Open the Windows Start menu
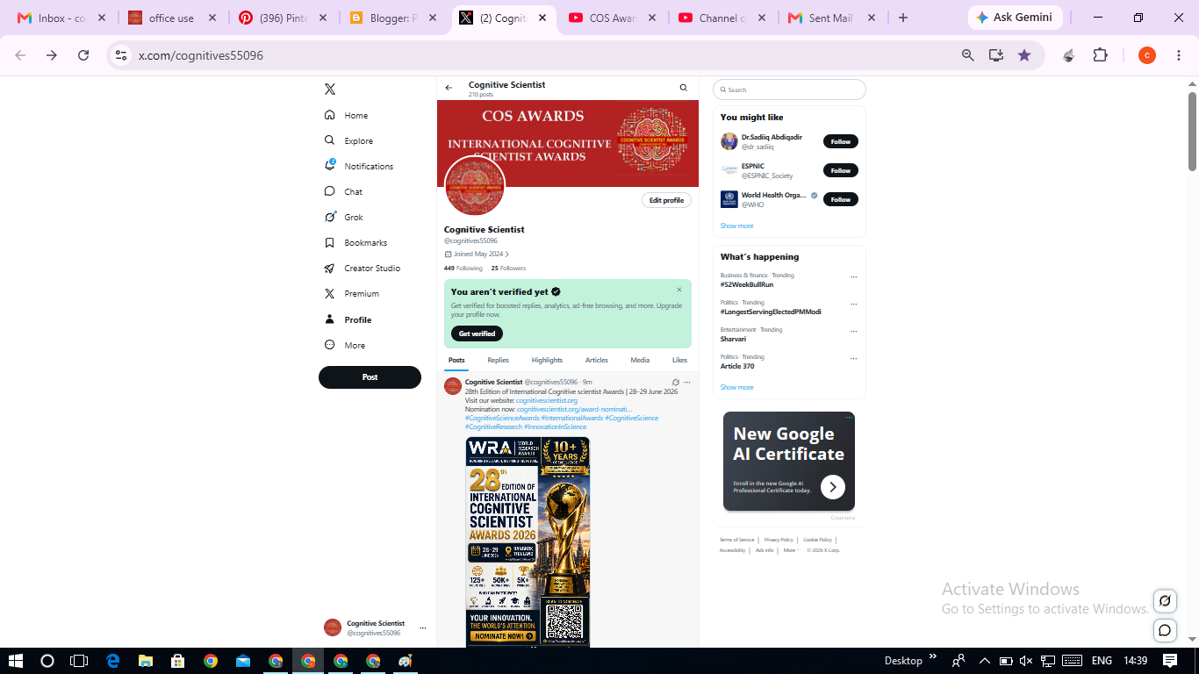1199x674 pixels. [15, 661]
